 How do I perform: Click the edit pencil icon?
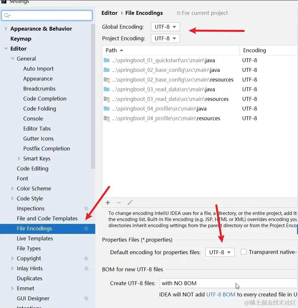pos(130,203)
